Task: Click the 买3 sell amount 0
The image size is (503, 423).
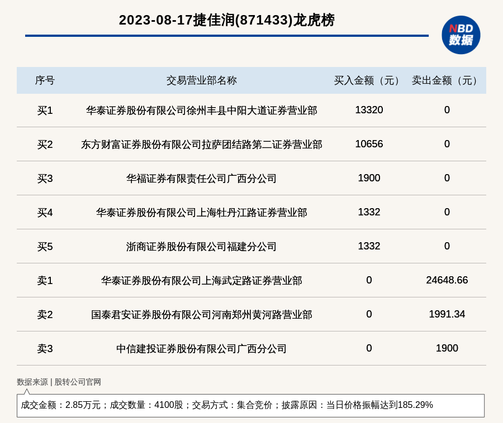Action: (447, 177)
